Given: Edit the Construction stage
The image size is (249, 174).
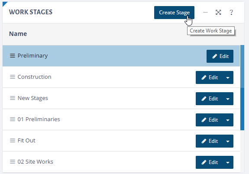Looking at the screenshot, I should 209,77.
